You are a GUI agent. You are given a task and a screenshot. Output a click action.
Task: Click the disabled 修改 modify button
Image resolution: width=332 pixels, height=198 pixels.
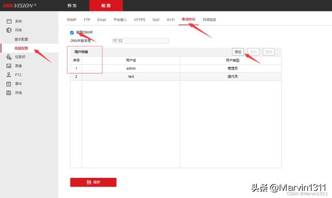point(253,52)
